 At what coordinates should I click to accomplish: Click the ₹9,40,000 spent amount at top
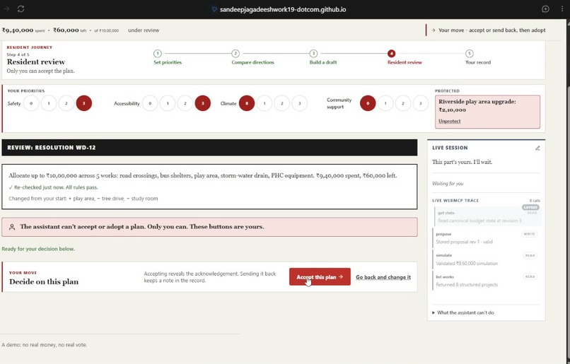pyautogui.click(x=23, y=30)
